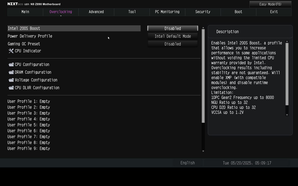Open the Security tab
This screenshot has height=186, width=298.
[203, 12]
